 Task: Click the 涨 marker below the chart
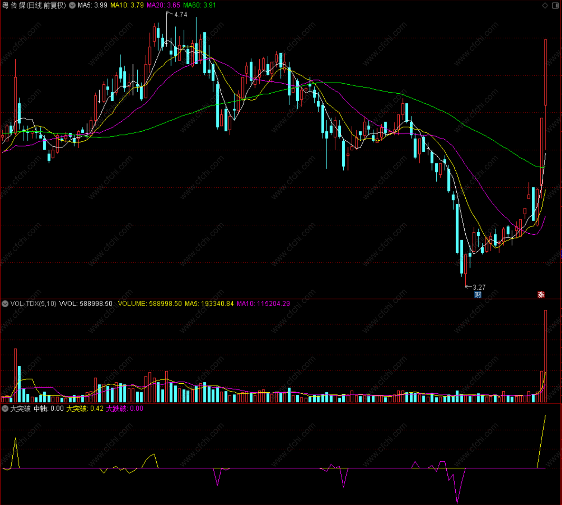click(x=541, y=295)
